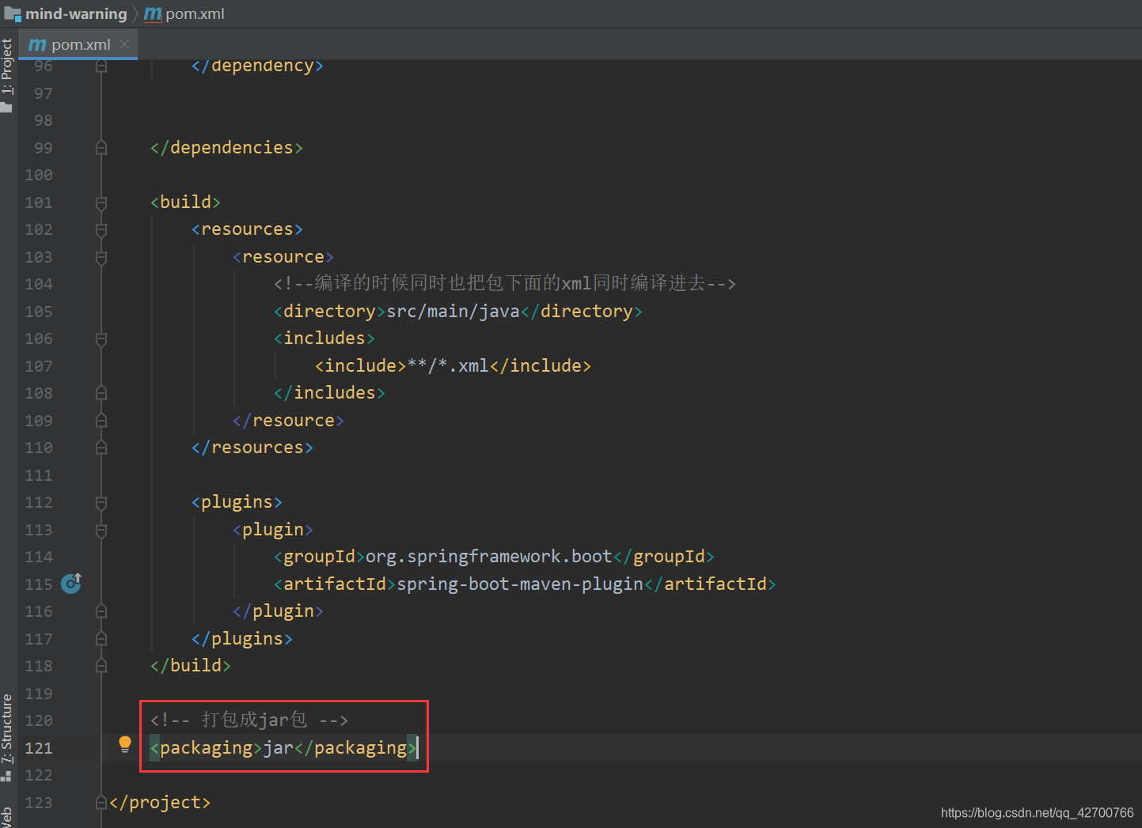
Task: Collapse the plugins tag at line 112
Action: coord(101,503)
